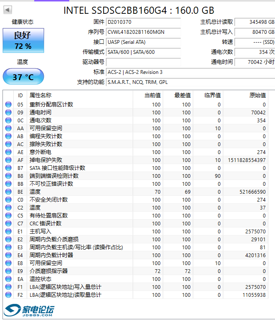
Task: Click the status orb for row AC
Action: point(8,144)
